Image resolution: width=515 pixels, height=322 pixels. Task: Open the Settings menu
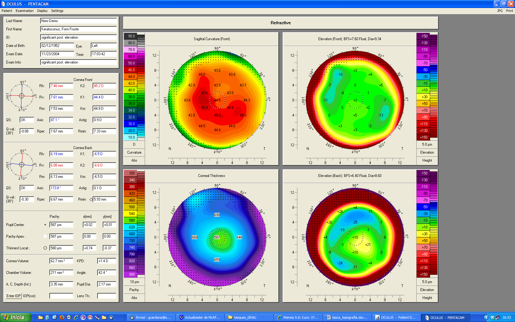tap(57, 11)
